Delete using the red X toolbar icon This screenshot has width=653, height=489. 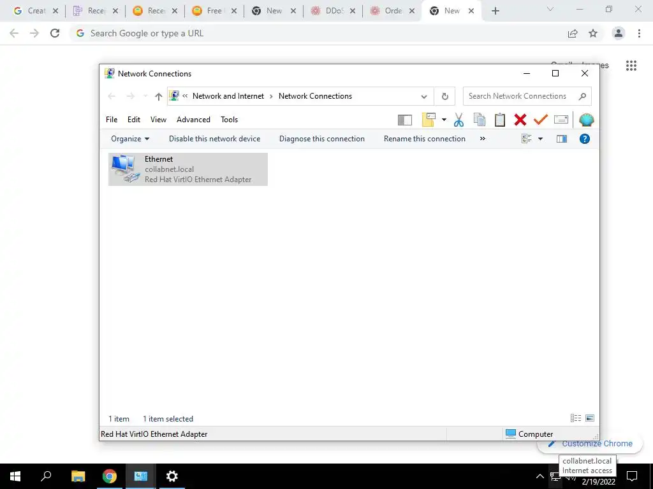520,120
